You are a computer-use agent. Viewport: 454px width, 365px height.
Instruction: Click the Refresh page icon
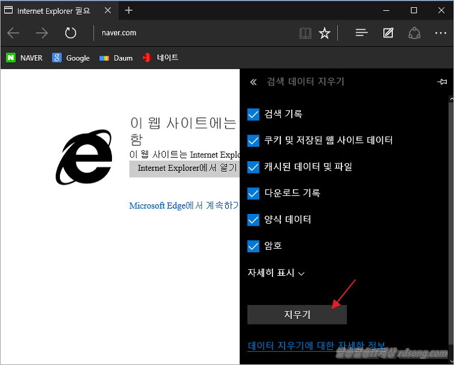pyautogui.click(x=71, y=33)
